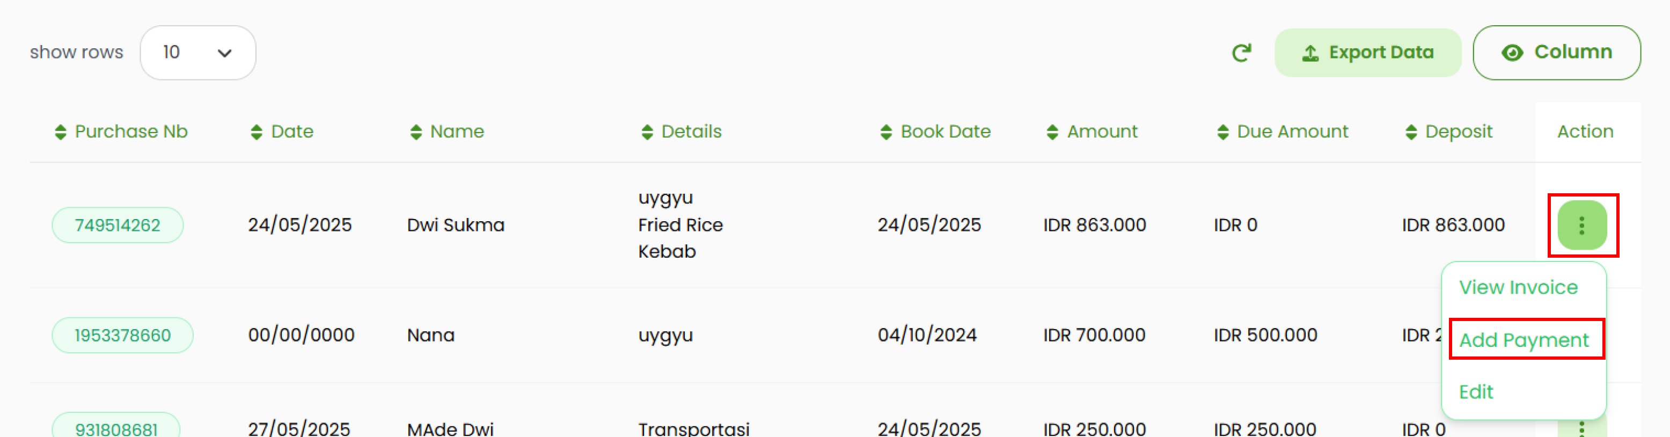This screenshot has height=437, width=1670.
Task: Sort table by Book Date column
Action: point(885,132)
